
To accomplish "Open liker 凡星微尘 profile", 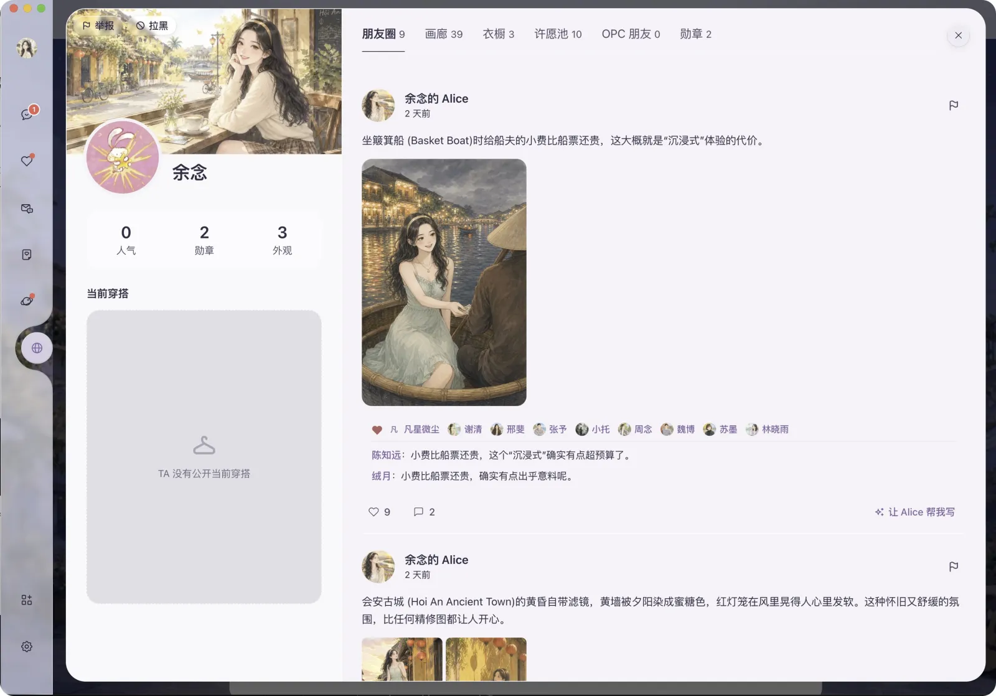I will (414, 430).
